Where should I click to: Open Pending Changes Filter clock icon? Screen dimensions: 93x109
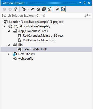click(x=24, y=9)
